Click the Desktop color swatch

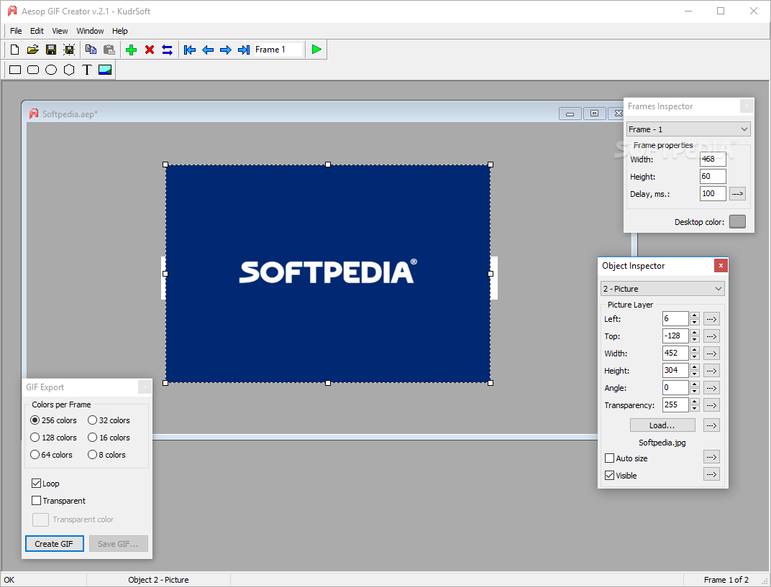click(x=737, y=221)
